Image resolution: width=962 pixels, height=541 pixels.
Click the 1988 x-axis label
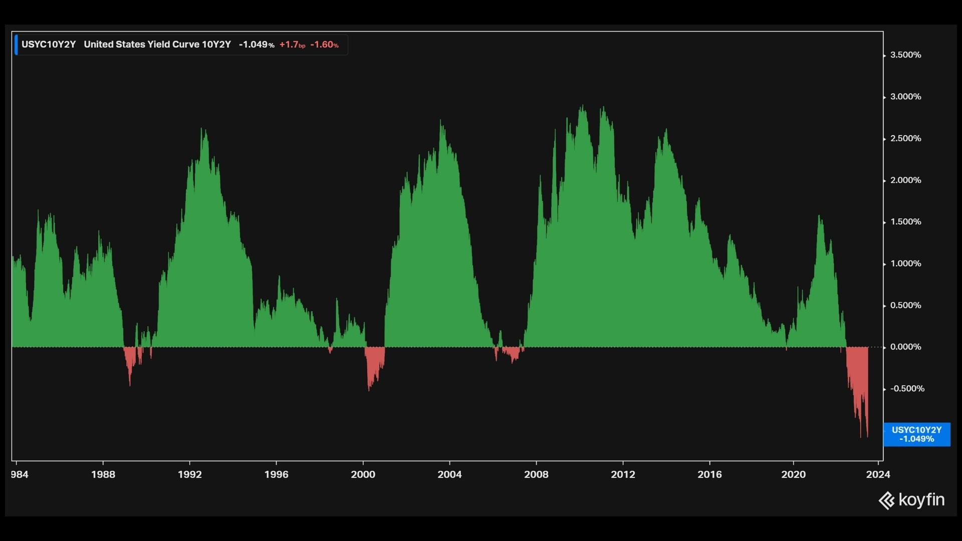point(103,474)
